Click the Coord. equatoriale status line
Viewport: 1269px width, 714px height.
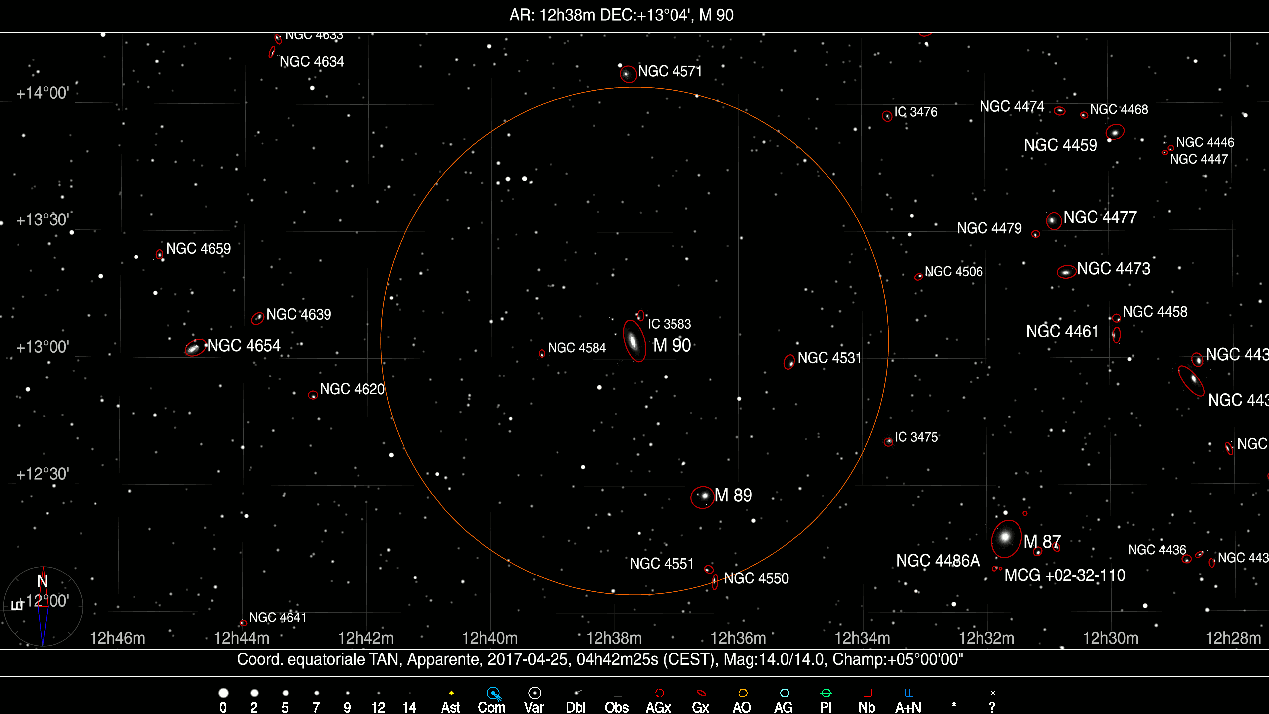pyautogui.click(x=599, y=659)
